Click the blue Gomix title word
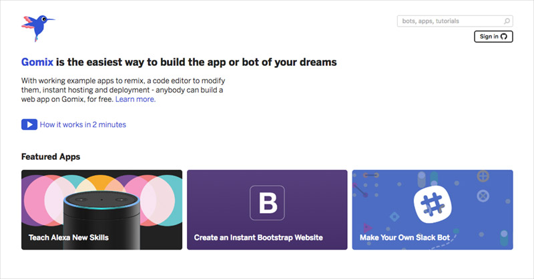This screenshot has width=534, height=279. (x=37, y=62)
